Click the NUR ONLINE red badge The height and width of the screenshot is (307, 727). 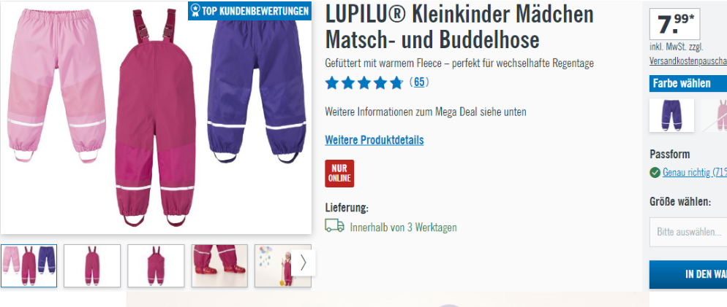point(339,174)
